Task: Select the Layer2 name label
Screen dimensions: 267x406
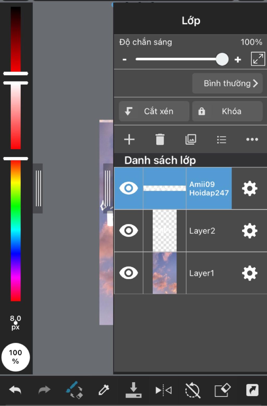Action: (202, 231)
